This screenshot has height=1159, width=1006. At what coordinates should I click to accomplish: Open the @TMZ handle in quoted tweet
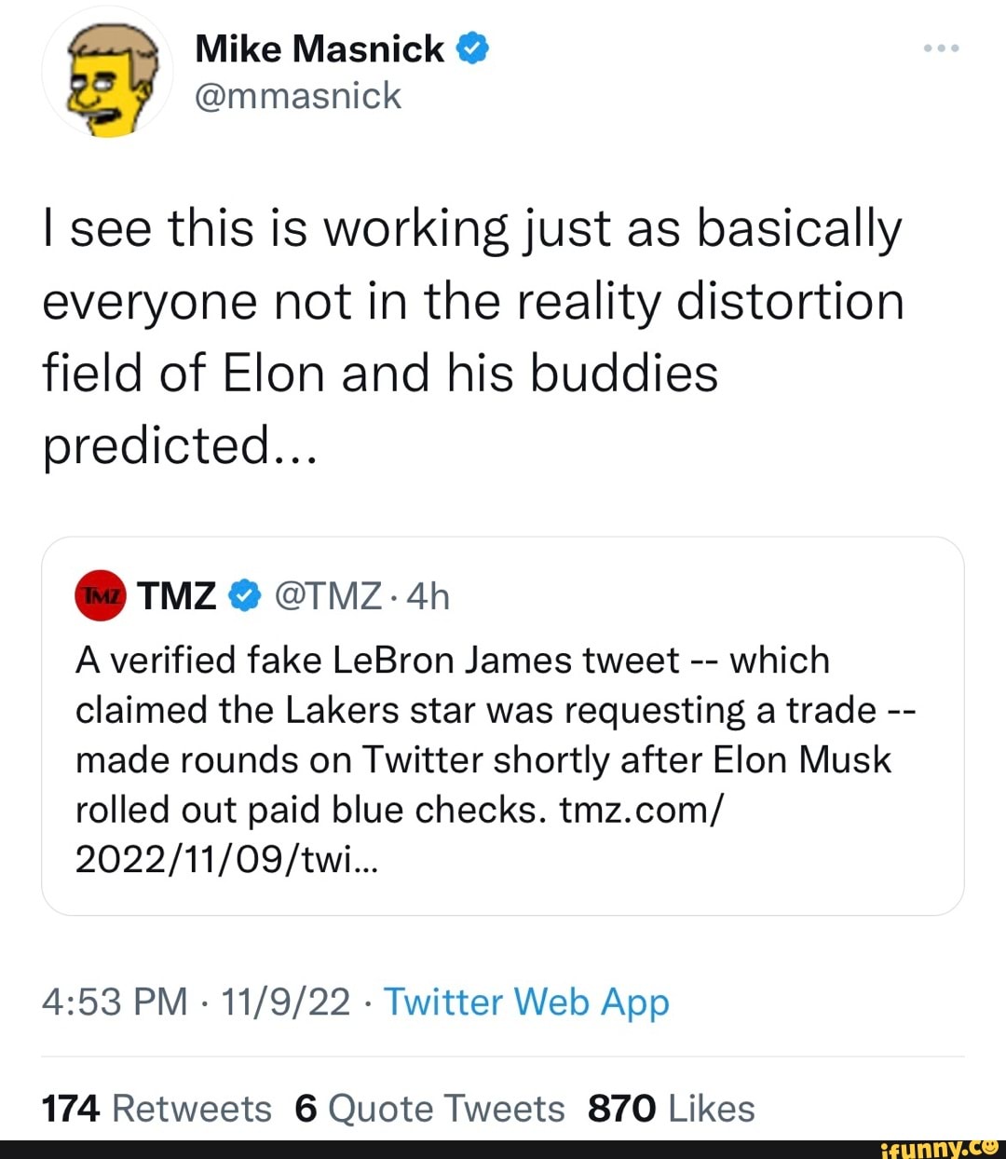coord(328,595)
